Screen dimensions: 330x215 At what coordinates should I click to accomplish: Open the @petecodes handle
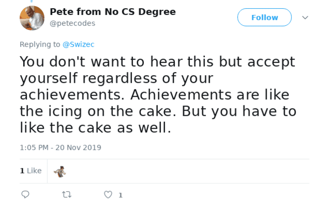coord(72,23)
